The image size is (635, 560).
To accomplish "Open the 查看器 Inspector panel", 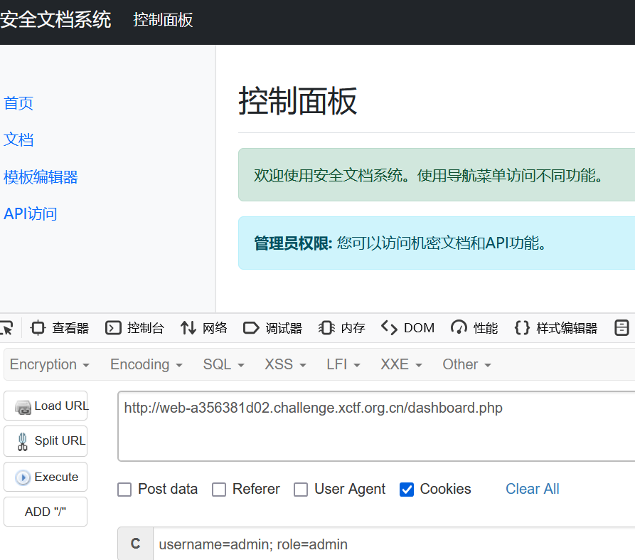I will click(68, 327).
